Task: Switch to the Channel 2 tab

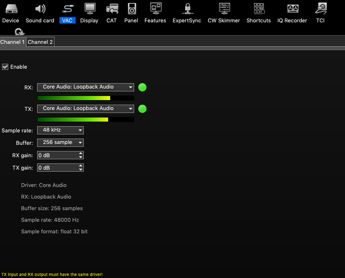Action: tap(40, 42)
